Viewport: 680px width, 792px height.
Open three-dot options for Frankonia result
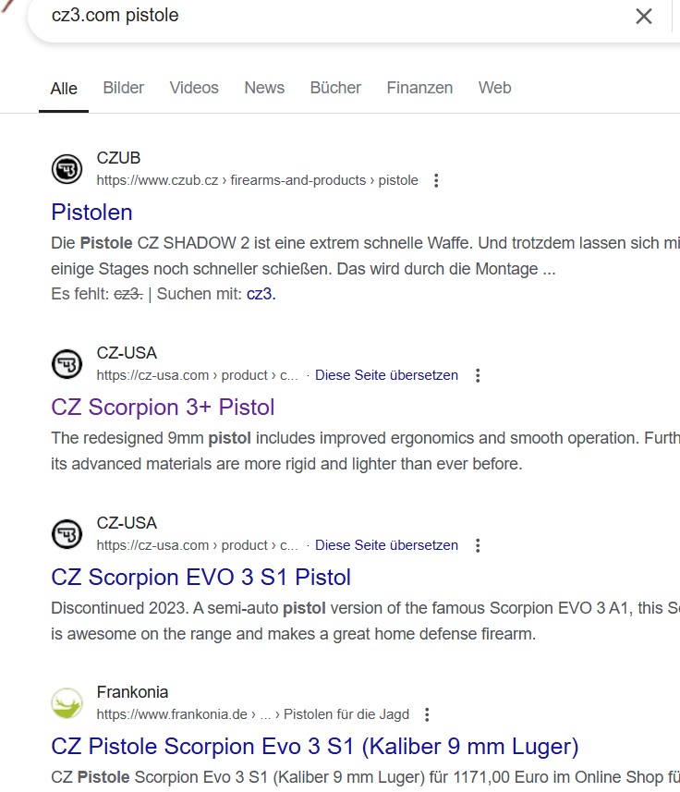pyautogui.click(x=427, y=715)
